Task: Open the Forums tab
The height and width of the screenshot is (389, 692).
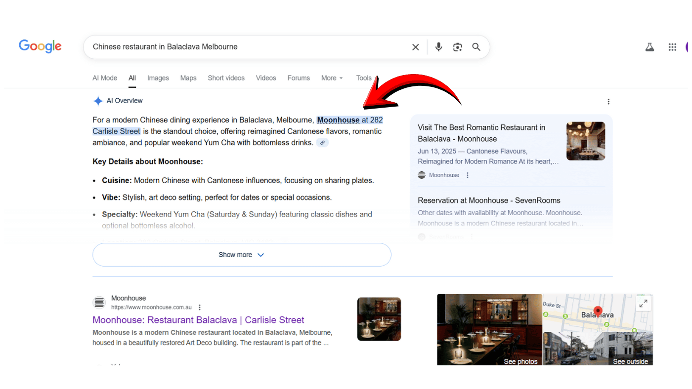Action: pyautogui.click(x=299, y=78)
